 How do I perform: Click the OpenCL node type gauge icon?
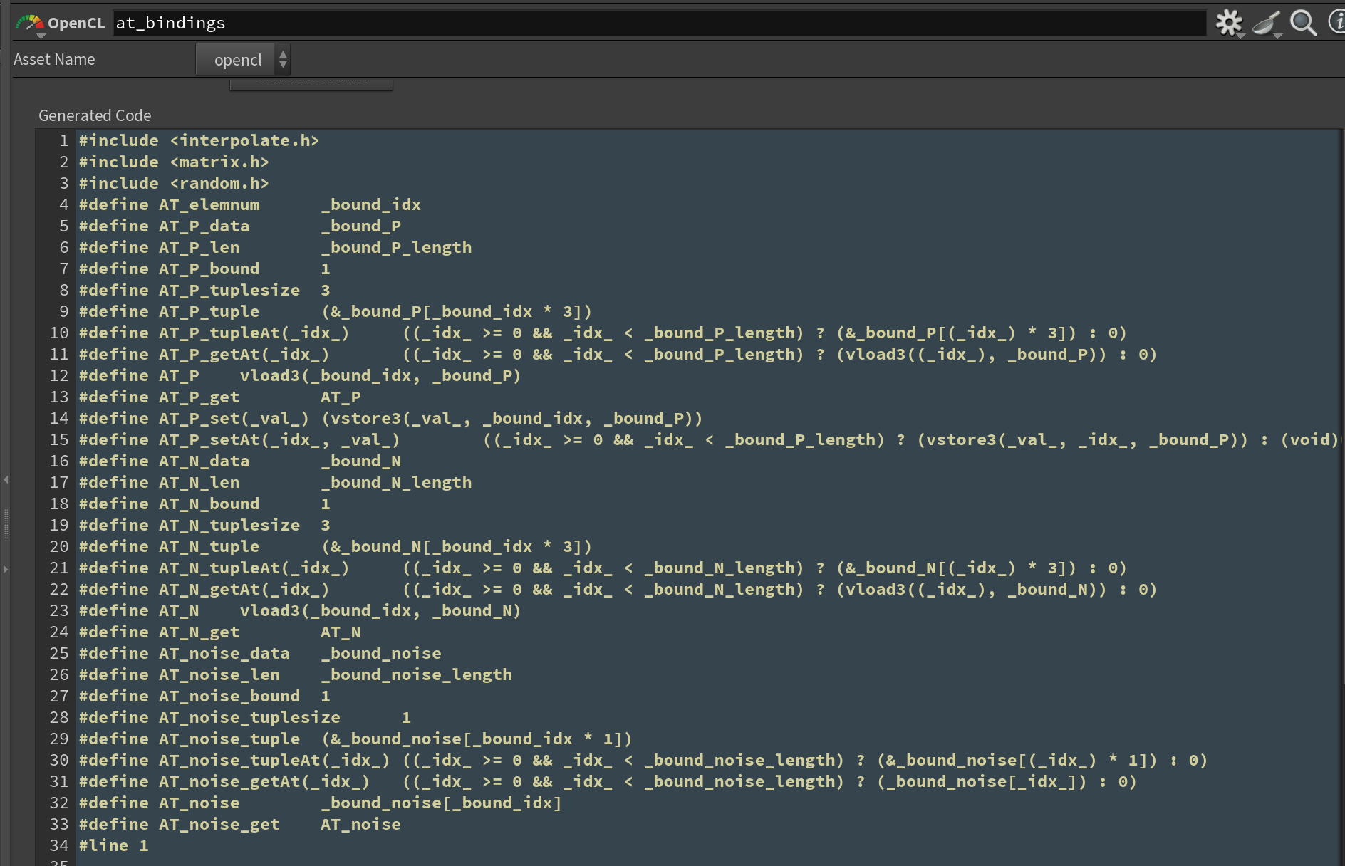coord(30,24)
